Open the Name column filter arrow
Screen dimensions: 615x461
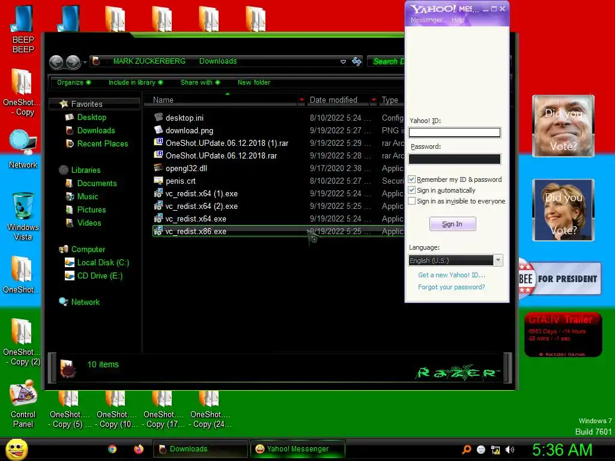tap(301, 100)
